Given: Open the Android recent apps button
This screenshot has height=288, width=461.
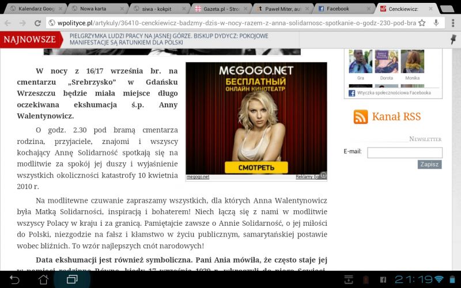Looking at the screenshot, I should [72, 279].
